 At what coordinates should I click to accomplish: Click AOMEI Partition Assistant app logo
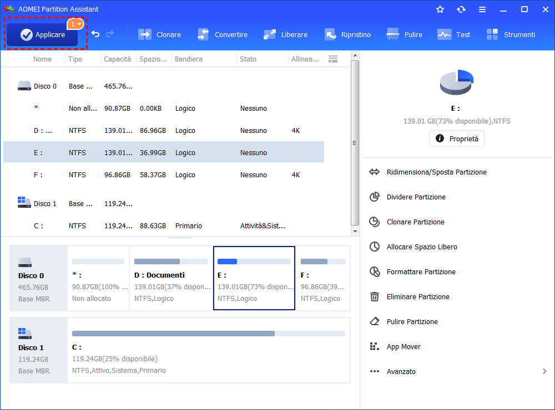pyautogui.click(x=9, y=9)
